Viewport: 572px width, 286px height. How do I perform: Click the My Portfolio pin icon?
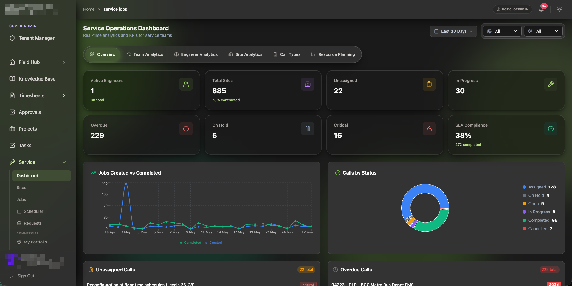(19, 242)
